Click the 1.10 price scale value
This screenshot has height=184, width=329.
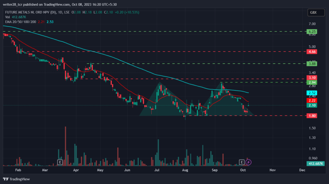[x=312, y=149]
